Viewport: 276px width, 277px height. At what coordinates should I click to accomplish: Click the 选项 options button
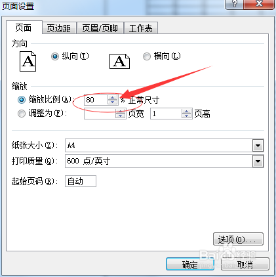click(238, 239)
